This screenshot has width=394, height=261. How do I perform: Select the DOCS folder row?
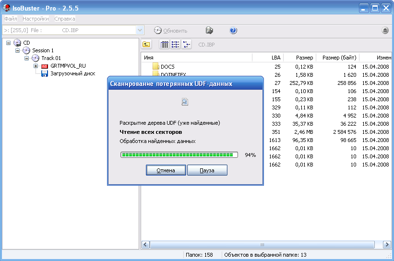[266, 67]
